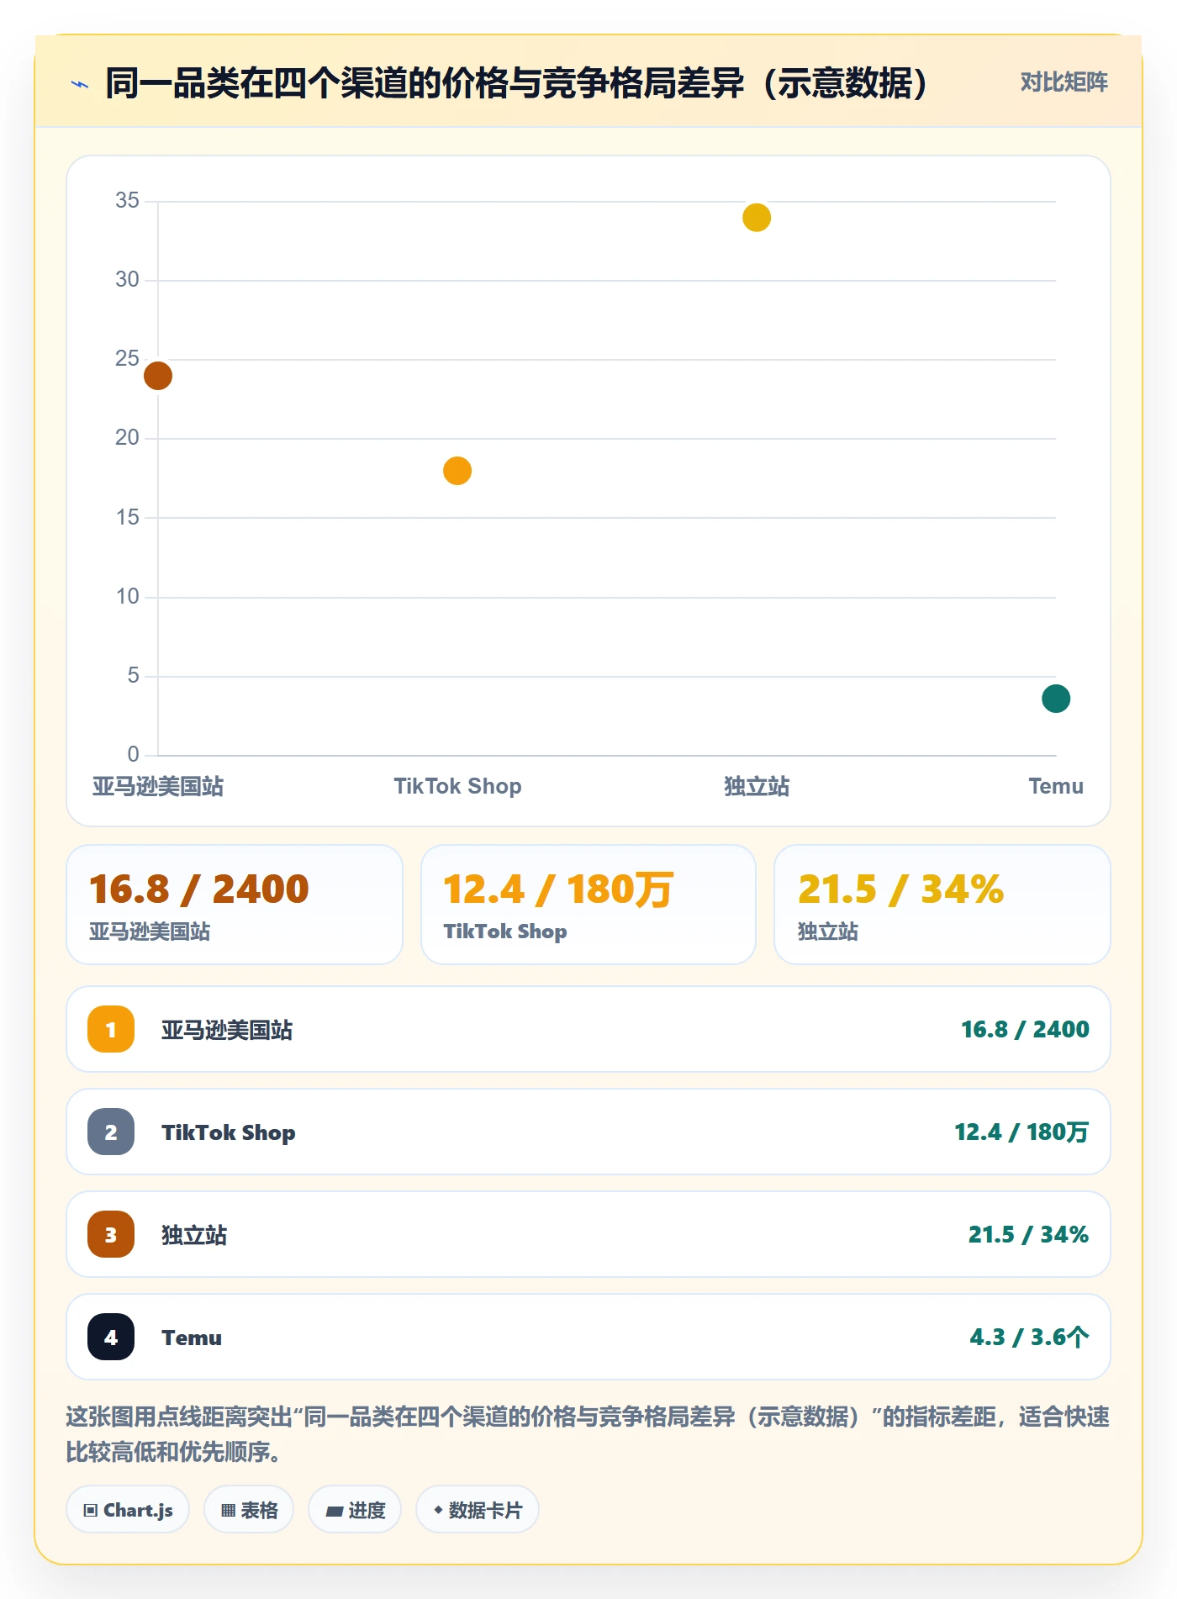1177x1599 pixels.
Task: Click the 12.4 / 180万 stat card
Action: [x=588, y=905]
